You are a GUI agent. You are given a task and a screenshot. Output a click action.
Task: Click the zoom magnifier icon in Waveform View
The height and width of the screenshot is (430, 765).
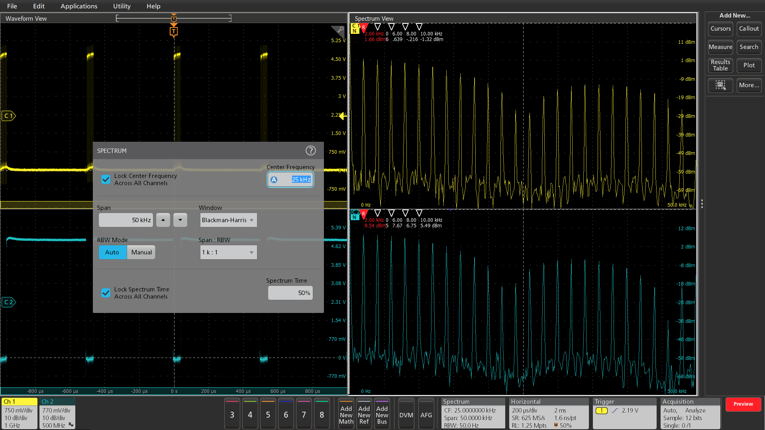[x=338, y=31]
